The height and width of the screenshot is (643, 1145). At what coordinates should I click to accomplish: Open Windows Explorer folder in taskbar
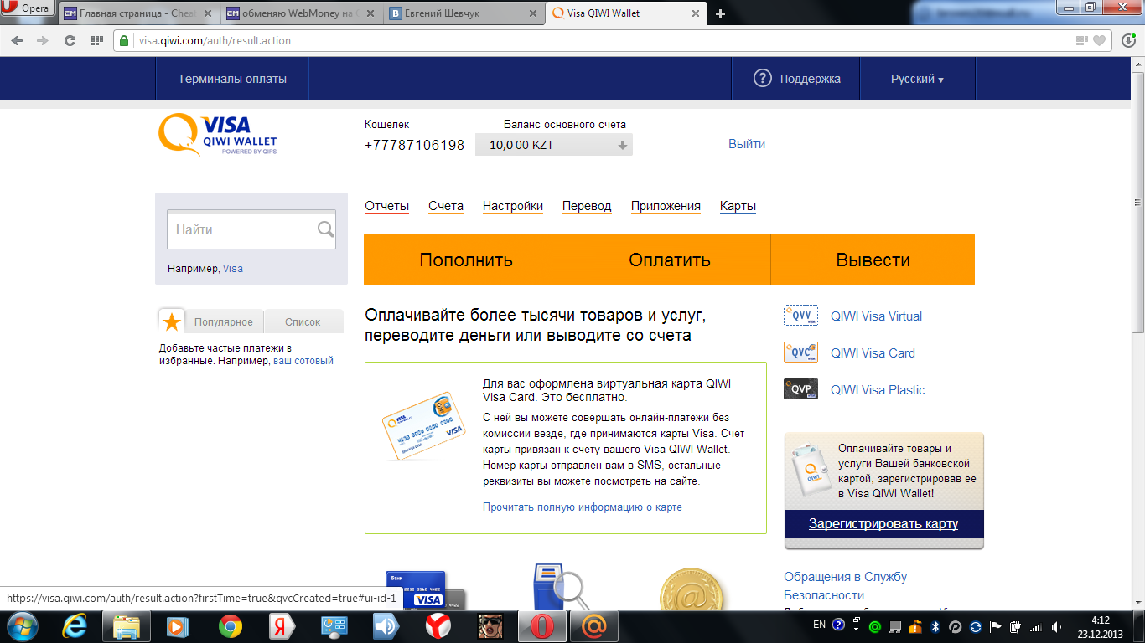(x=127, y=625)
